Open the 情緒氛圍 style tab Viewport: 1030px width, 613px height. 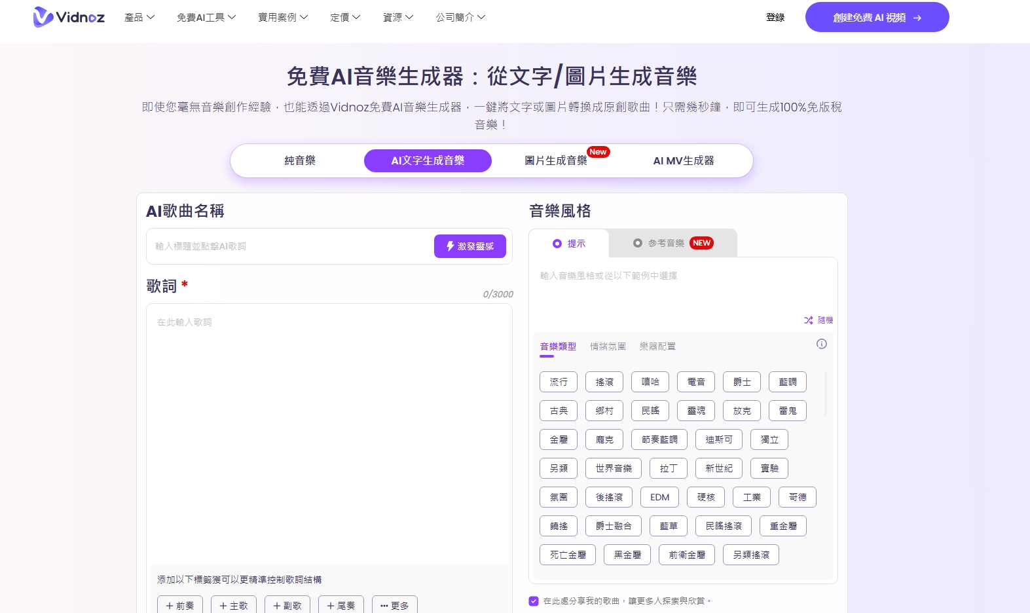pos(608,346)
